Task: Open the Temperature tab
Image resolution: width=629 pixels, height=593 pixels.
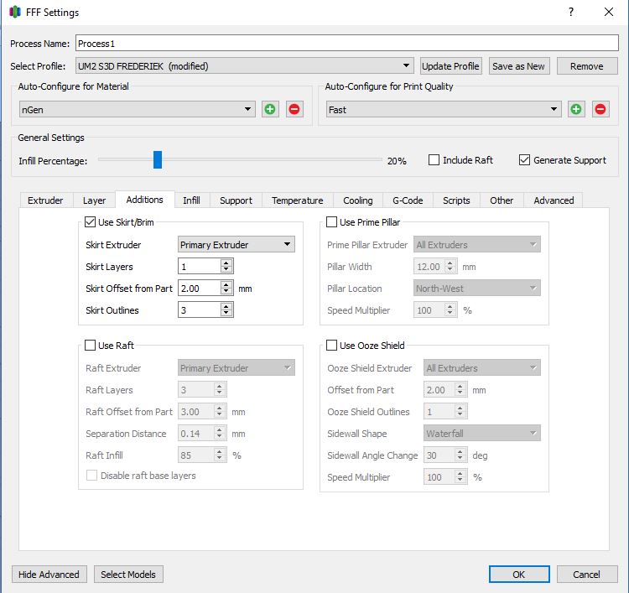Action: 297,200
